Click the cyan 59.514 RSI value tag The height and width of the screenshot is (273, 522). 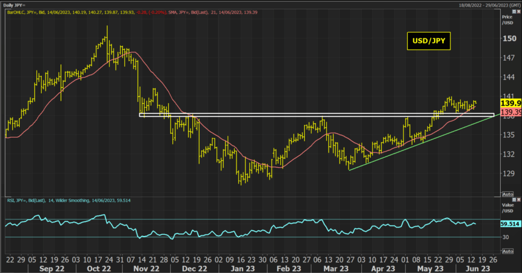(510, 224)
